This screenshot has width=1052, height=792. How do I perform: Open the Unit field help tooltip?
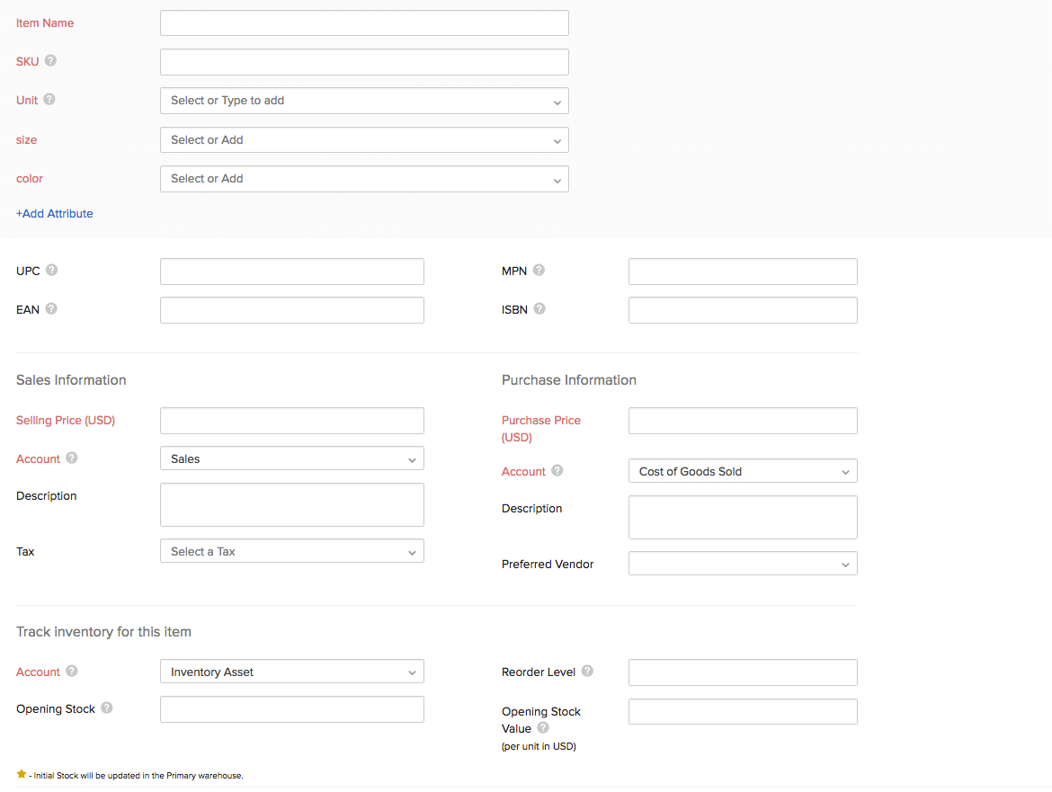click(48, 99)
